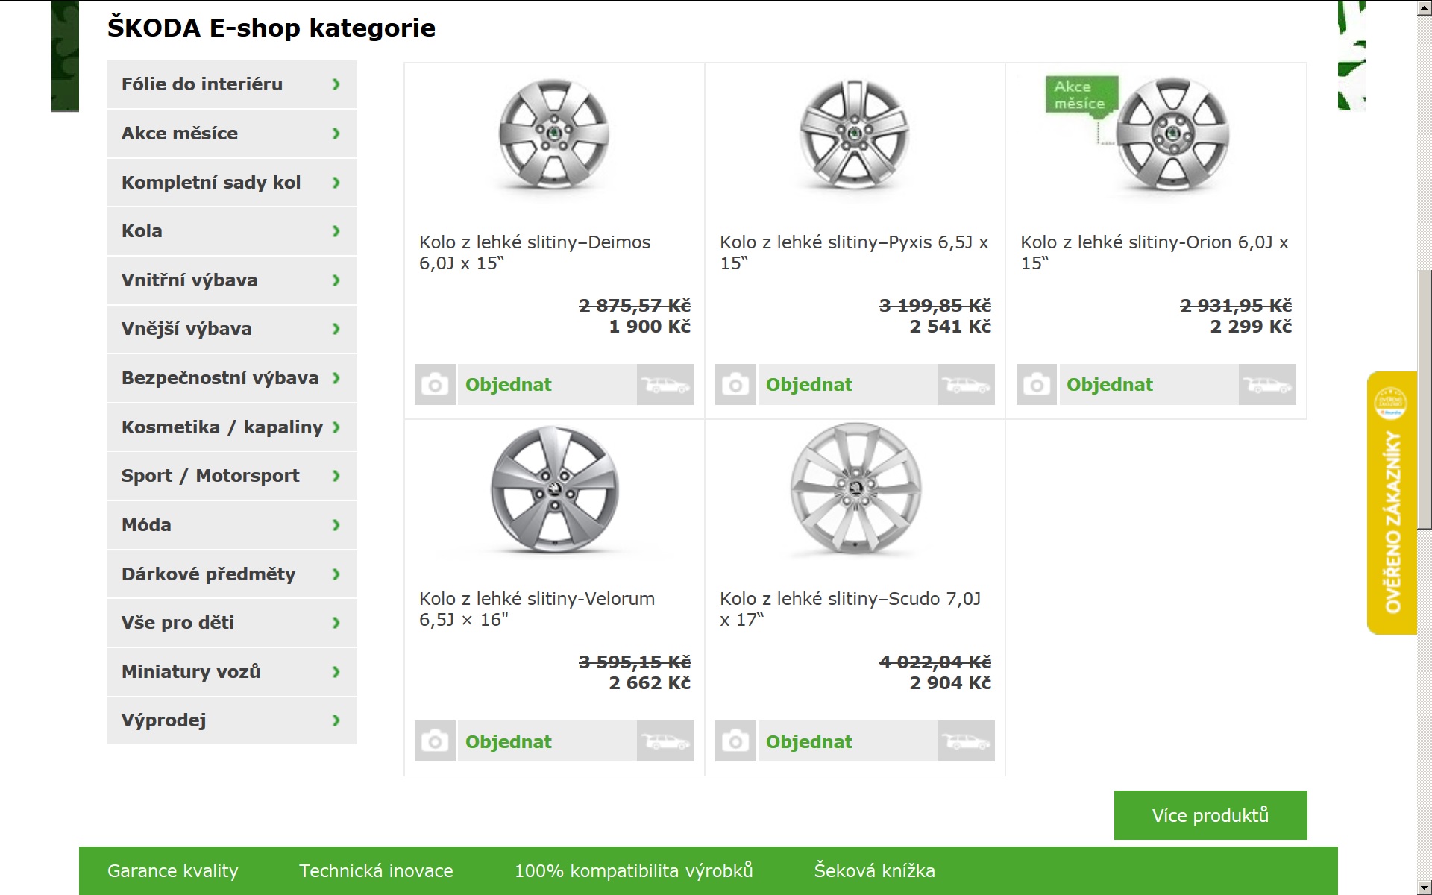Image resolution: width=1432 pixels, height=895 pixels.
Task: Click camera icon for Orion wheel
Action: point(1037,385)
